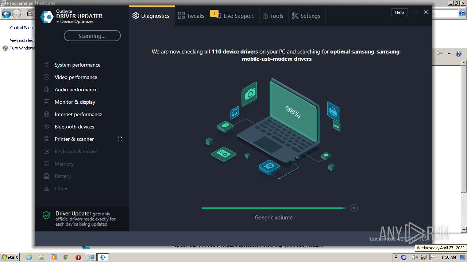Image resolution: width=467 pixels, height=262 pixels.
Task: Click Control Panel link in Programs window
Action: [x=22, y=28]
